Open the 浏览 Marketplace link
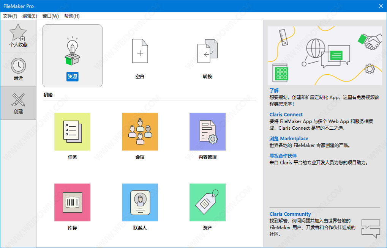 pyautogui.click(x=289, y=138)
